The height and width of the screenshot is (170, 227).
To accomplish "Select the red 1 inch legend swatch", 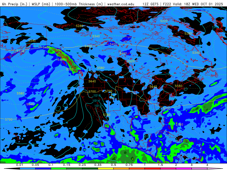I will [x=153, y=169].
